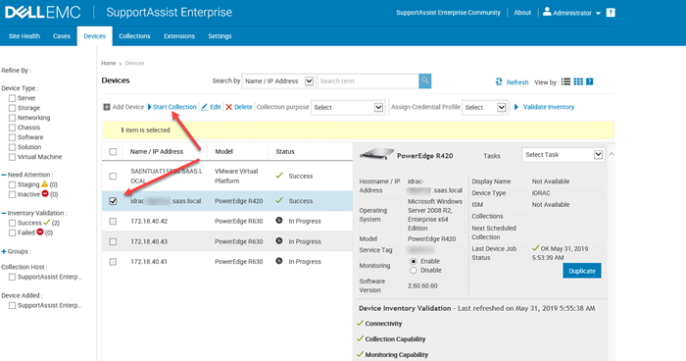Click the Edit pencil icon
This screenshot has height=361, width=686.
204,107
